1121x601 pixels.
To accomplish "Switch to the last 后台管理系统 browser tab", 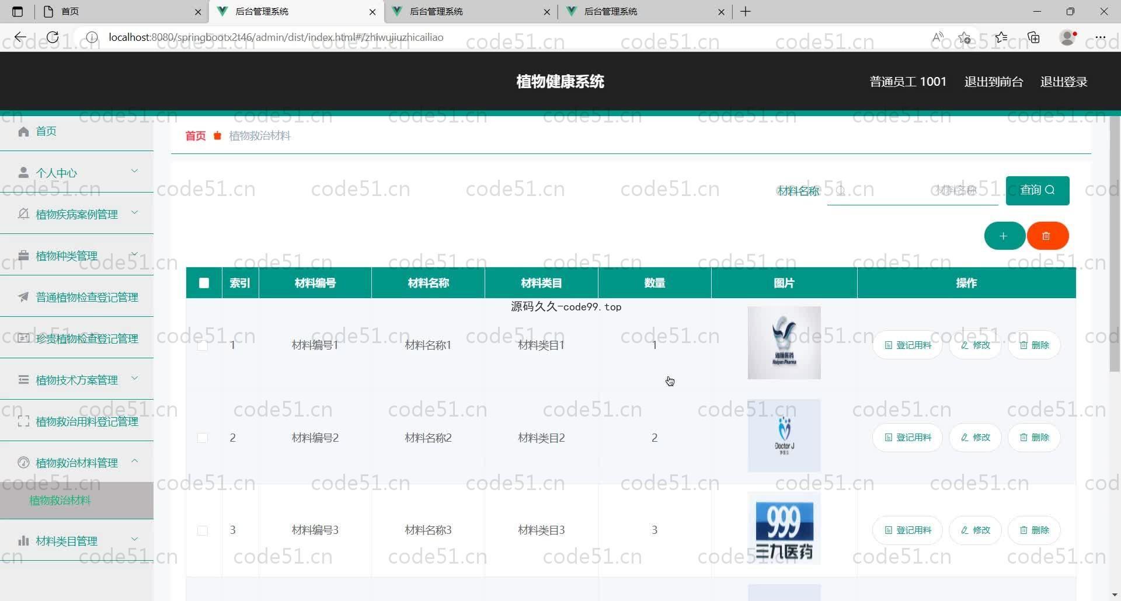I will (646, 12).
